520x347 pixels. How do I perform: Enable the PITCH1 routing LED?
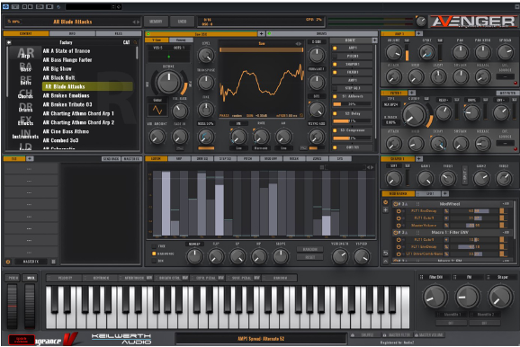point(335,57)
